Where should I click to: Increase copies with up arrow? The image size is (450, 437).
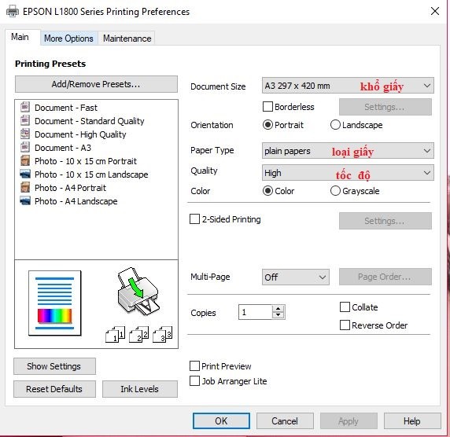click(x=278, y=309)
